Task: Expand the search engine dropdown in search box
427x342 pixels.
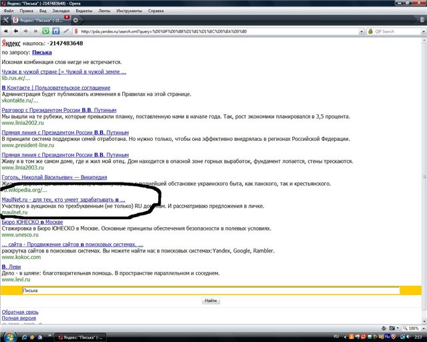Action: (x=371, y=31)
